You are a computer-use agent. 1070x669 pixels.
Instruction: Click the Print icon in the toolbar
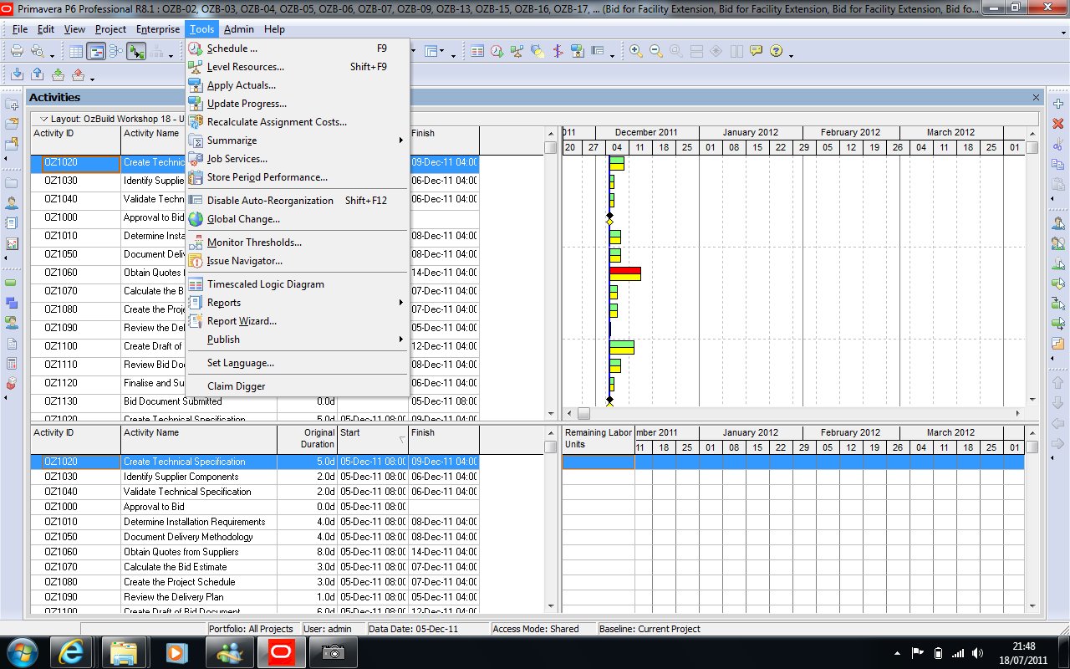point(17,51)
